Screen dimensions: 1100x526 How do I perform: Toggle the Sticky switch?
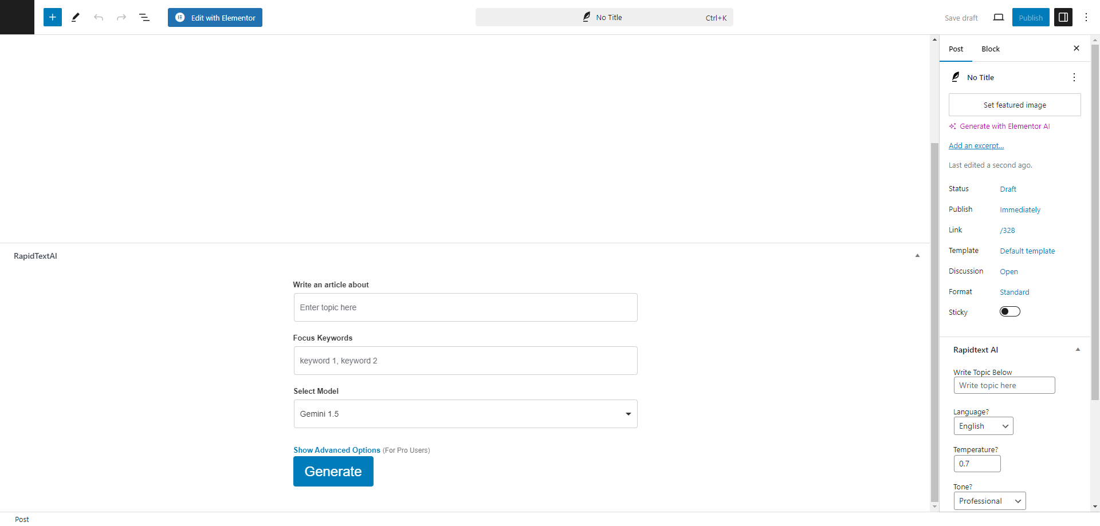pos(1010,311)
